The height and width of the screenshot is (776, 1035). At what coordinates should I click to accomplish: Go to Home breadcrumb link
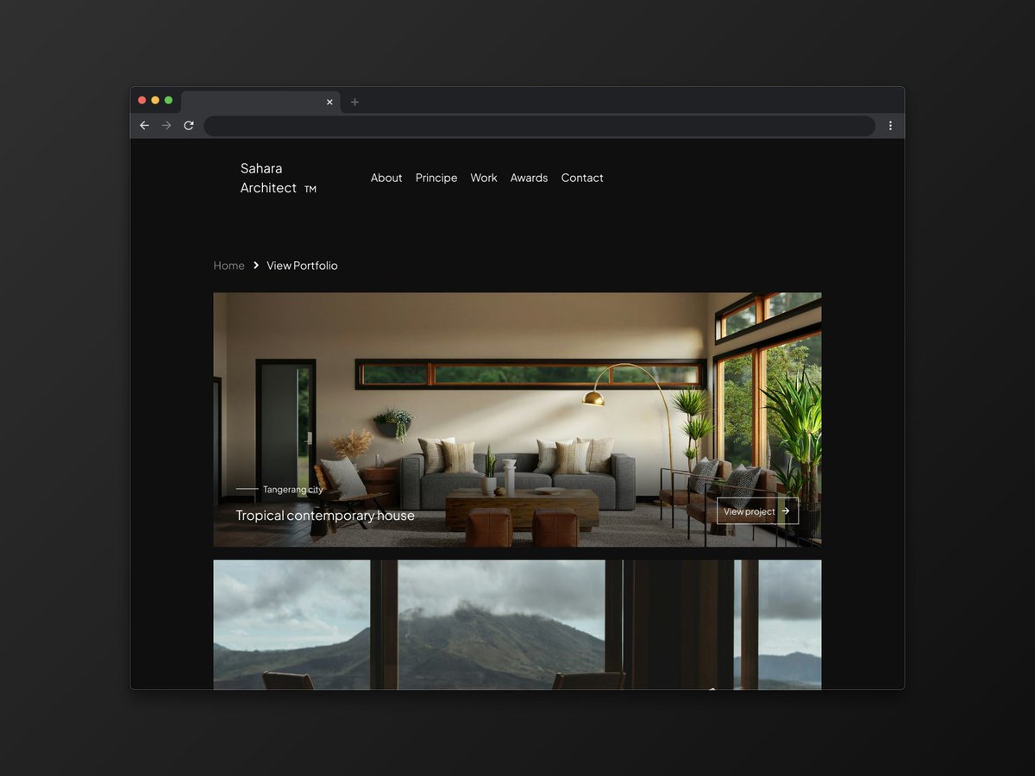point(229,266)
